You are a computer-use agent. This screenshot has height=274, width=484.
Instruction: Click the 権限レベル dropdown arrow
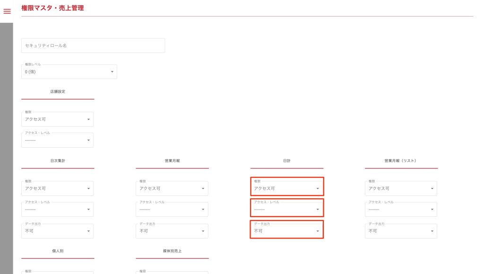point(112,72)
